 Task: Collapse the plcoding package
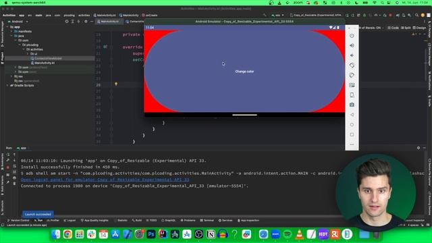point(20,45)
